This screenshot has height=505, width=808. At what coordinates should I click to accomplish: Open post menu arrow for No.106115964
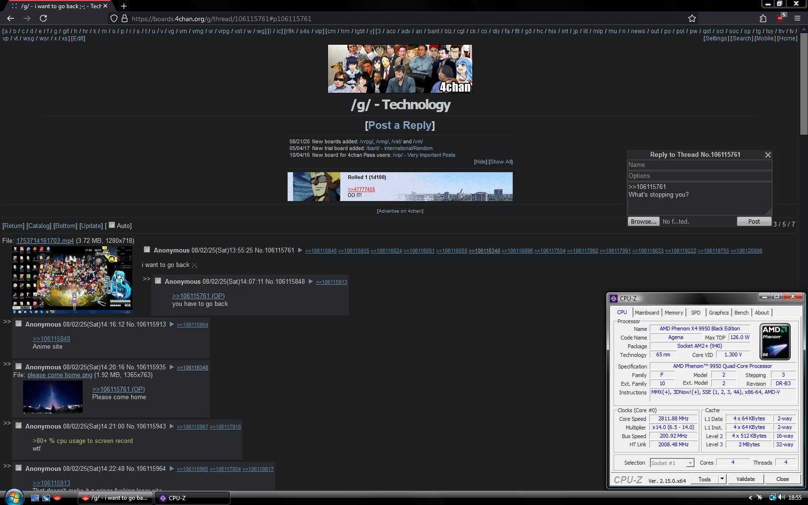(x=172, y=468)
